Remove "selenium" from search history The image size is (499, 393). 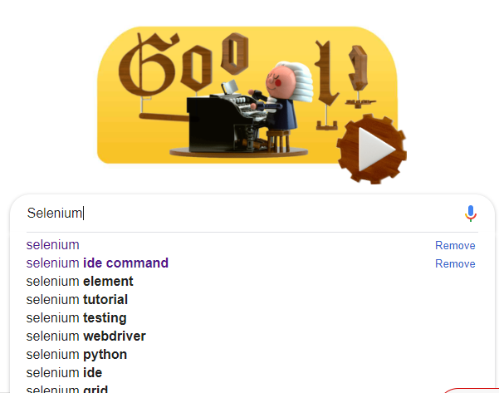pos(455,246)
